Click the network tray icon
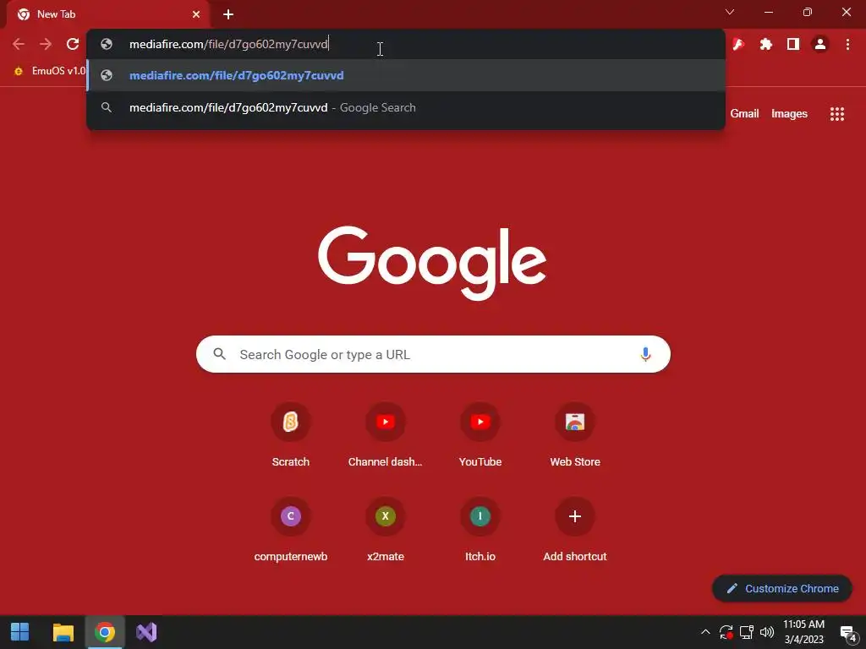Screen dimensions: 866x649 point(747,632)
